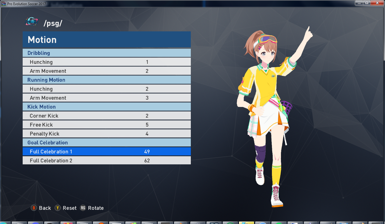Select the Running Motion section header
This screenshot has width=385, height=224.
click(107, 80)
